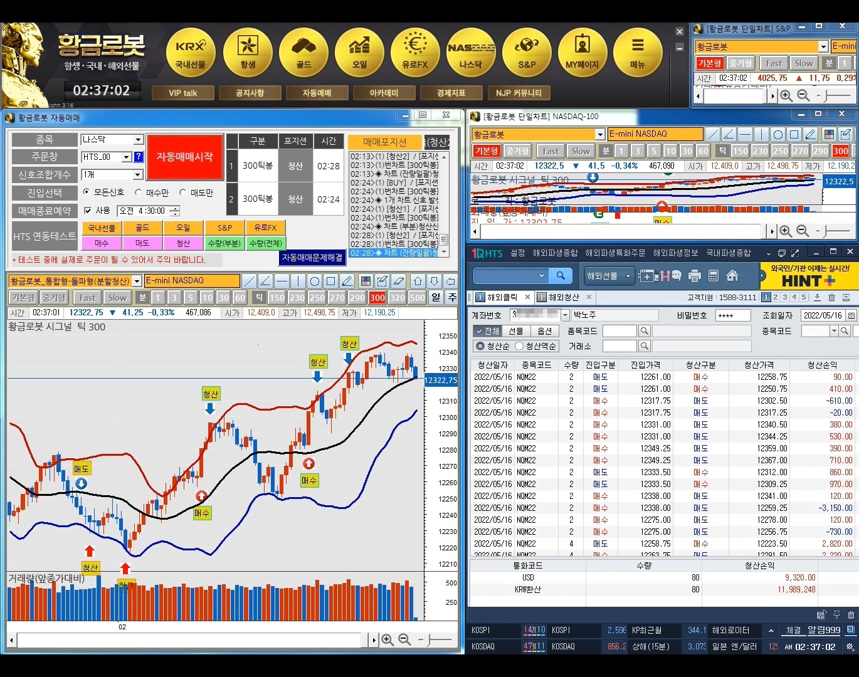Click the trash icon in 1QHTS tab bar
Viewport: 859px width, 677px height.
click(831, 297)
